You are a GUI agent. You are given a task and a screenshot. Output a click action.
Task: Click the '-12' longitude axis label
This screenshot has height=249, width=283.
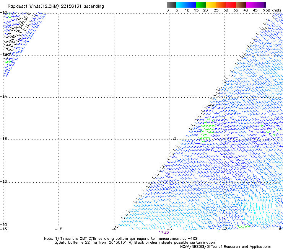(x=59, y=229)
